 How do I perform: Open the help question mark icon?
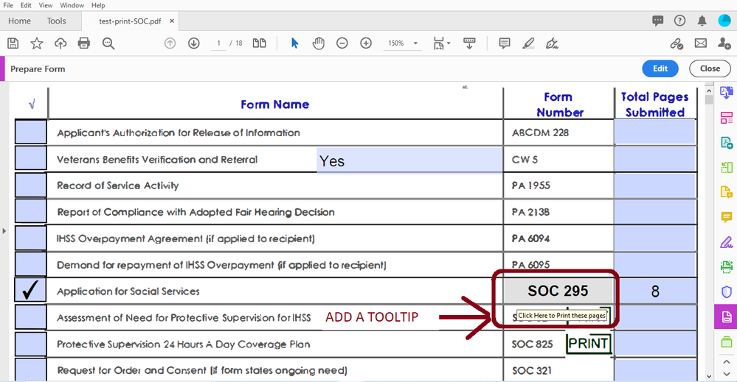click(x=679, y=21)
